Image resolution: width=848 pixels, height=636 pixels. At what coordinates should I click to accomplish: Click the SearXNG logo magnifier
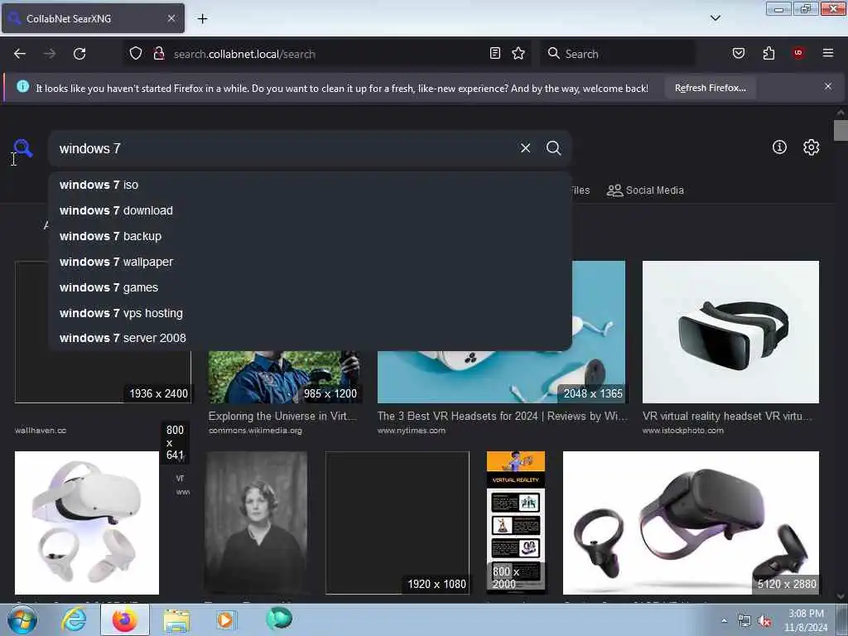(x=23, y=148)
